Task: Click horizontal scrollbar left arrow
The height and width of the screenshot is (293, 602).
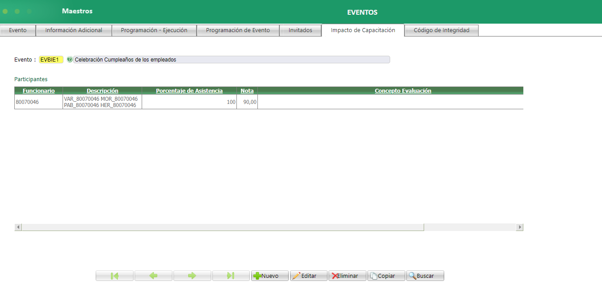Action: tap(18, 227)
